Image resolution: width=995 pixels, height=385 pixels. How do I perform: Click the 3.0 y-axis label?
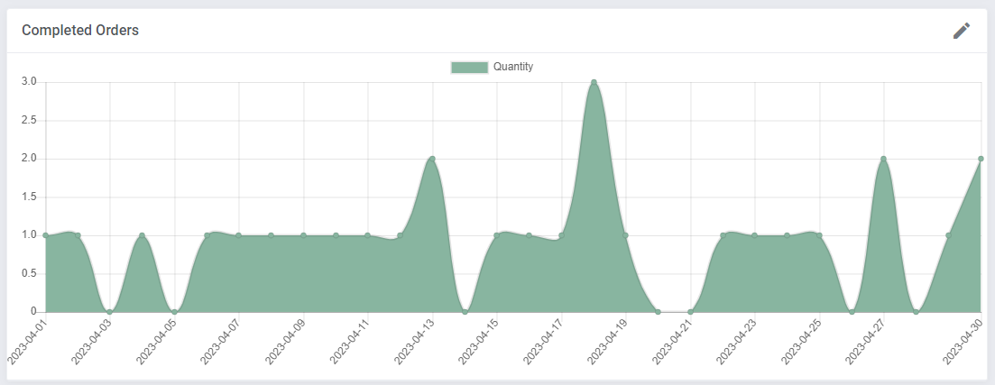coord(29,82)
